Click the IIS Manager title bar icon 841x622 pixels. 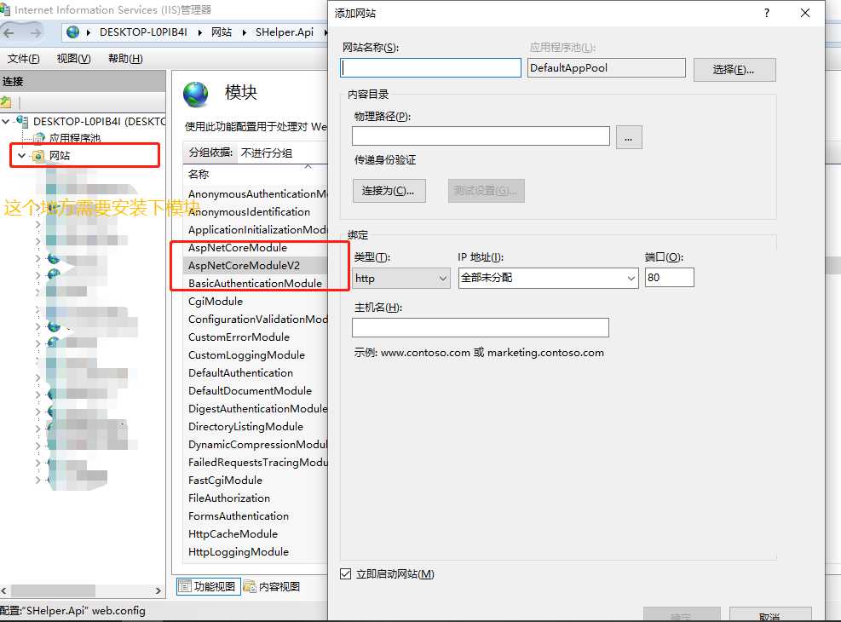[x=5, y=9]
